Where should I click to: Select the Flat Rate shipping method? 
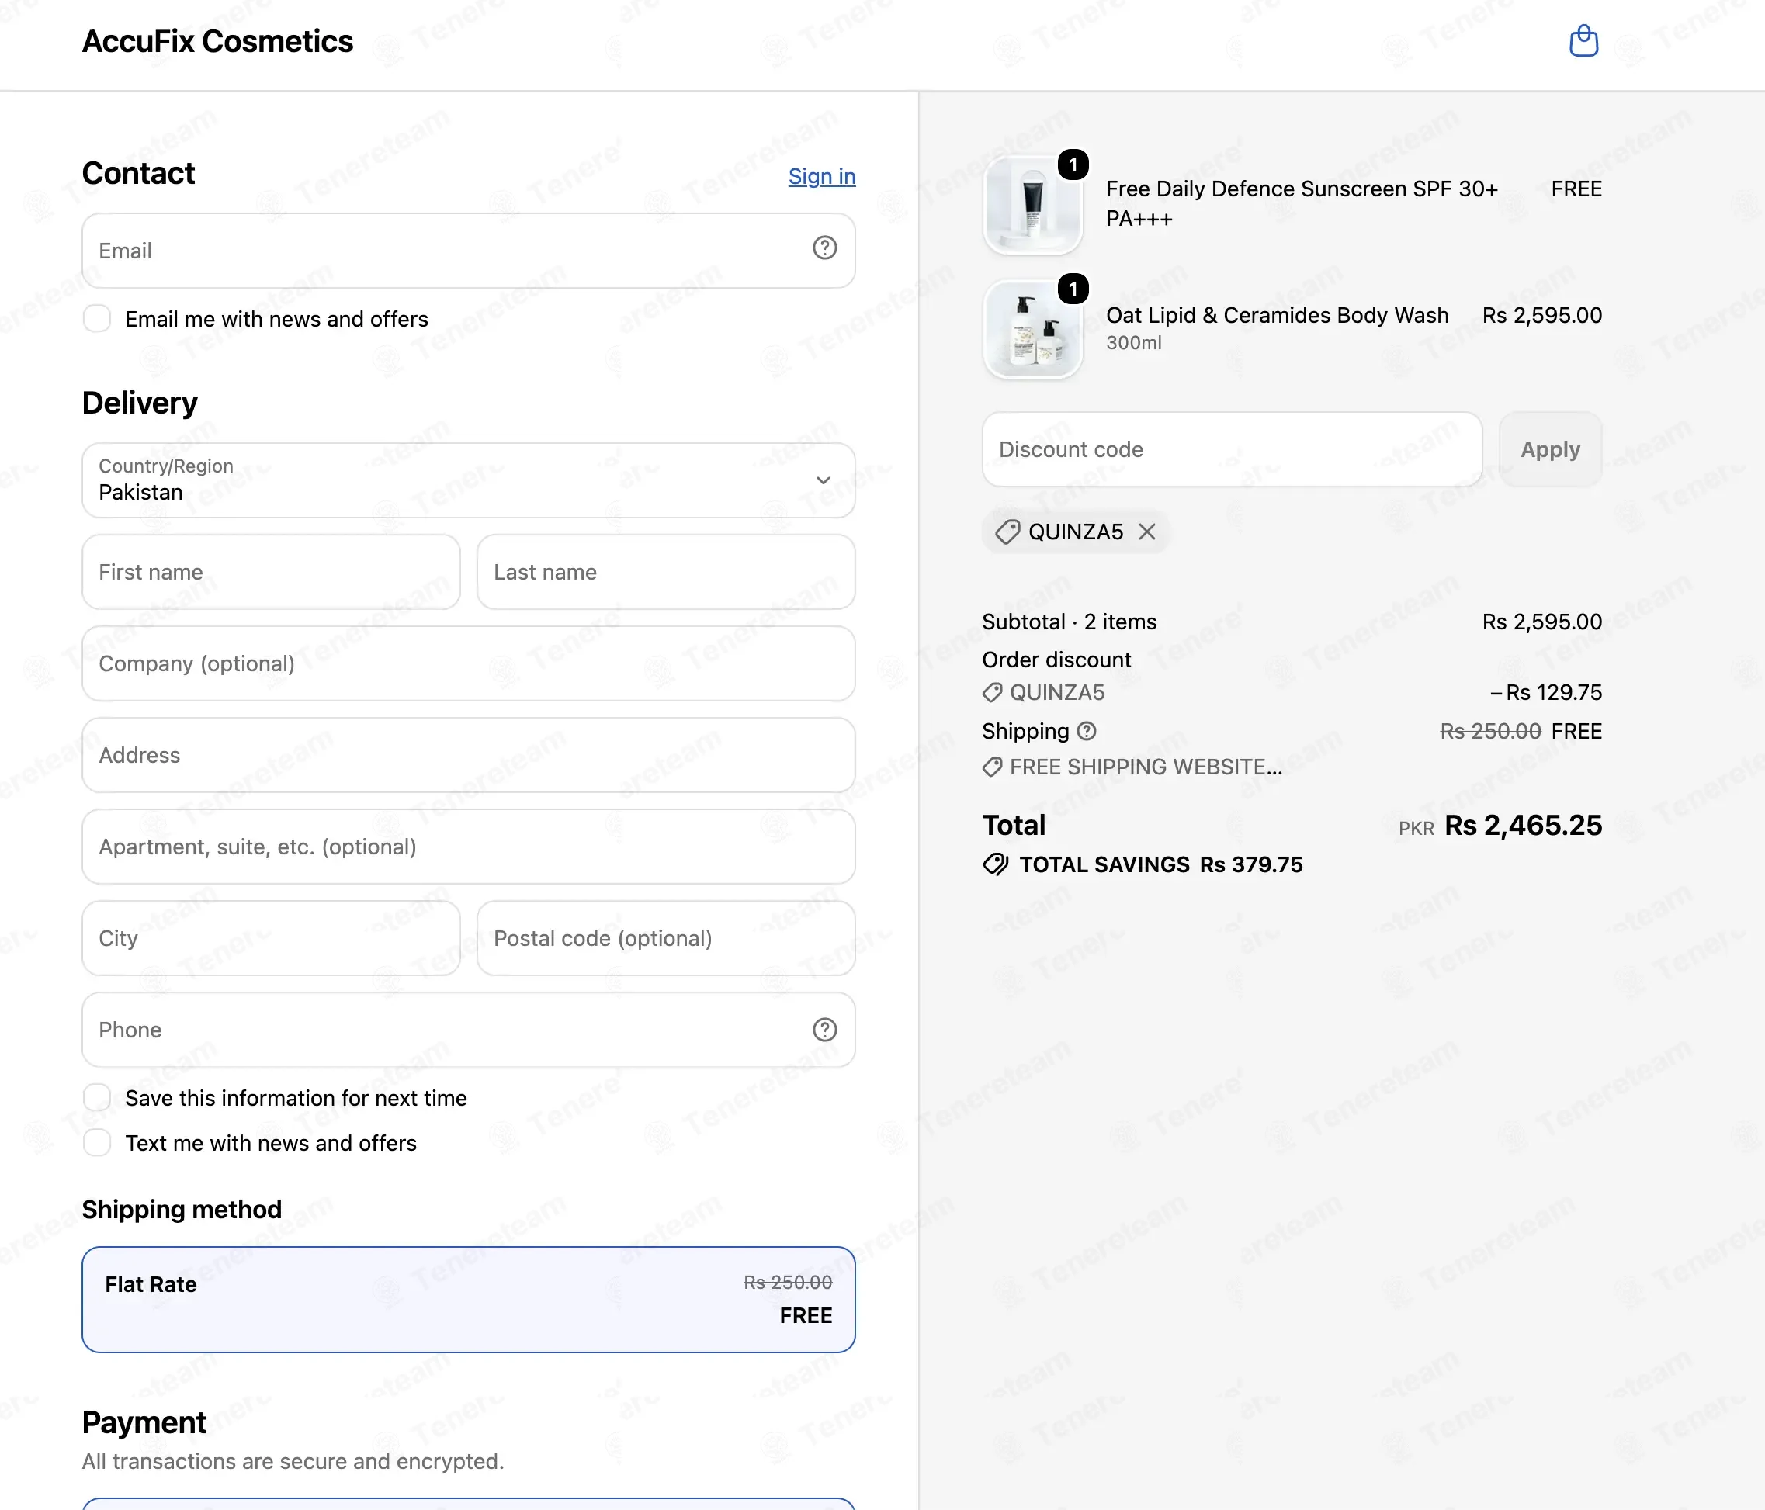469,1299
